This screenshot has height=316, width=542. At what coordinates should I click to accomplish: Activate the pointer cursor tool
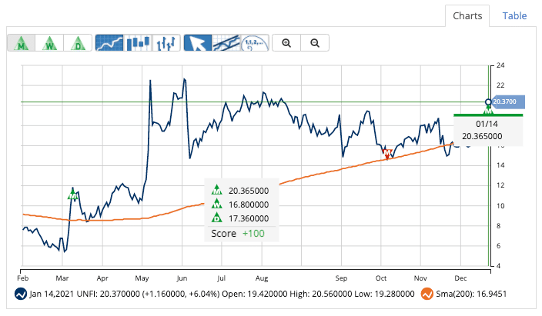tap(198, 43)
